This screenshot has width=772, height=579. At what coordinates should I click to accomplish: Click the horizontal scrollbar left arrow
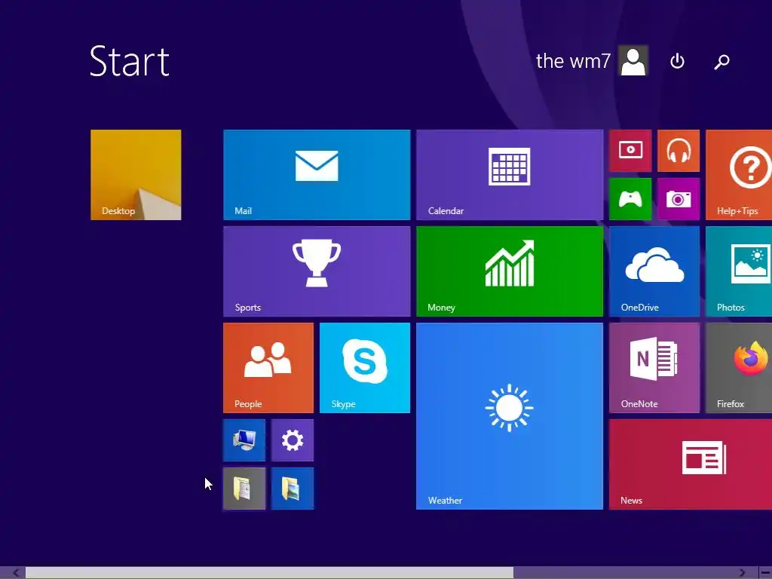coord(16,573)
